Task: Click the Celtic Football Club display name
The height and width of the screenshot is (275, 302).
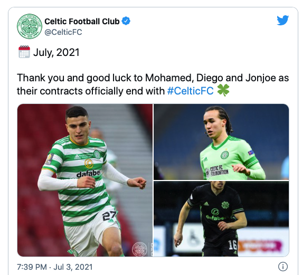Action: click(82, 21)
